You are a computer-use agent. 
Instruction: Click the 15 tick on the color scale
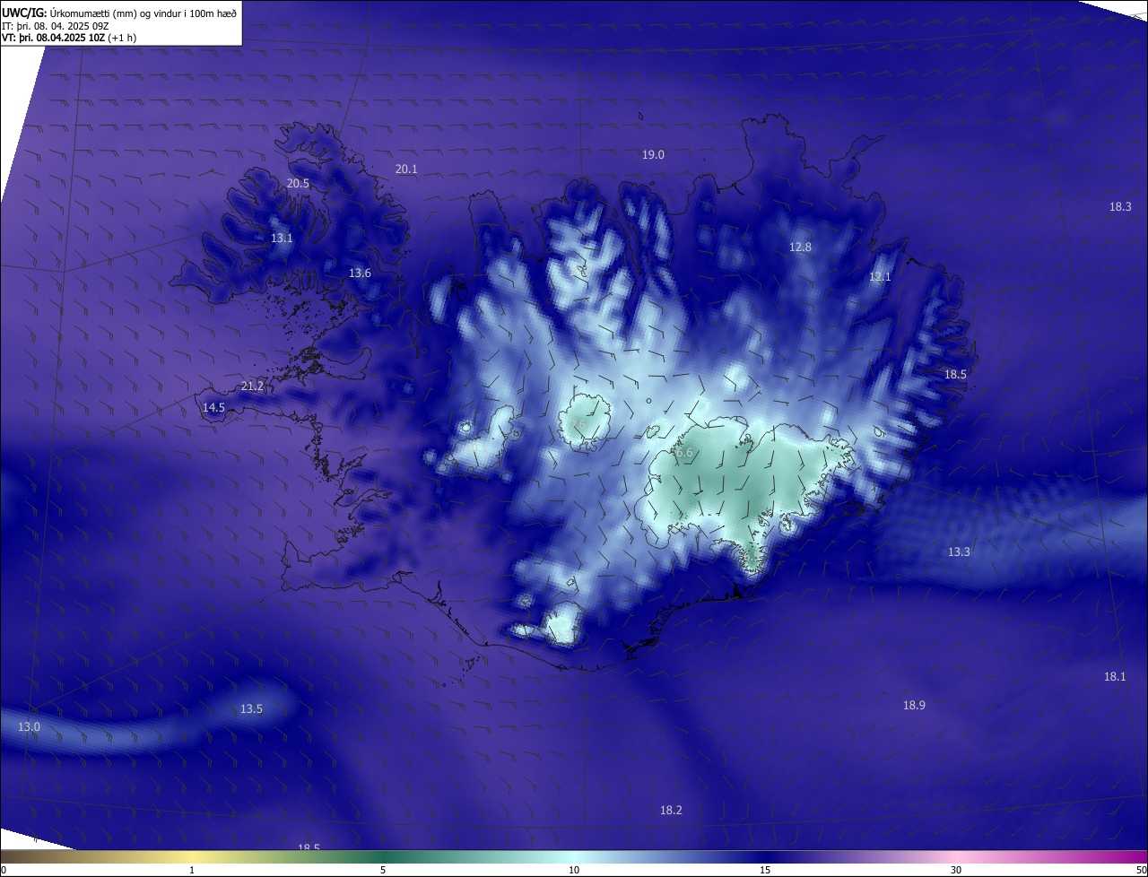pos(765,870)
